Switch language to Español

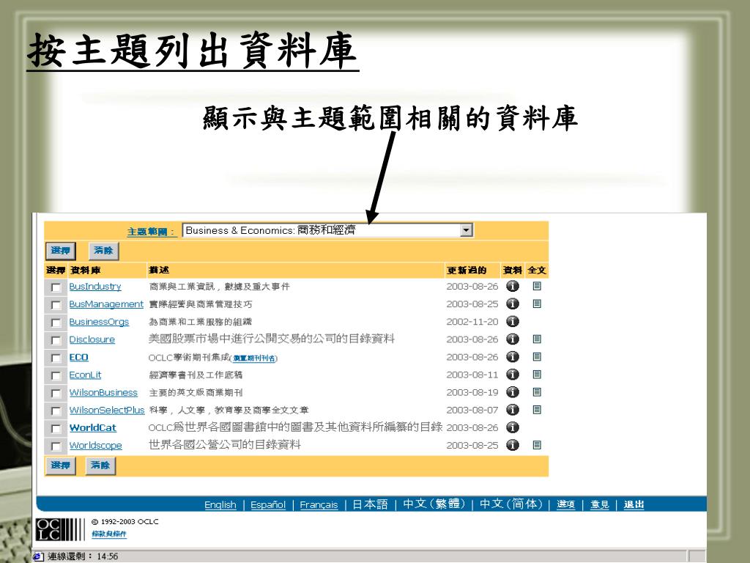point(268,504)
